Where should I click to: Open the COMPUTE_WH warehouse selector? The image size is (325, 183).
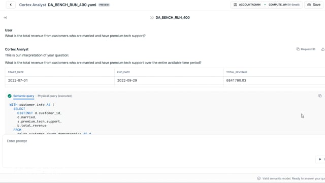pyautogui.click(x=284, y=5)
